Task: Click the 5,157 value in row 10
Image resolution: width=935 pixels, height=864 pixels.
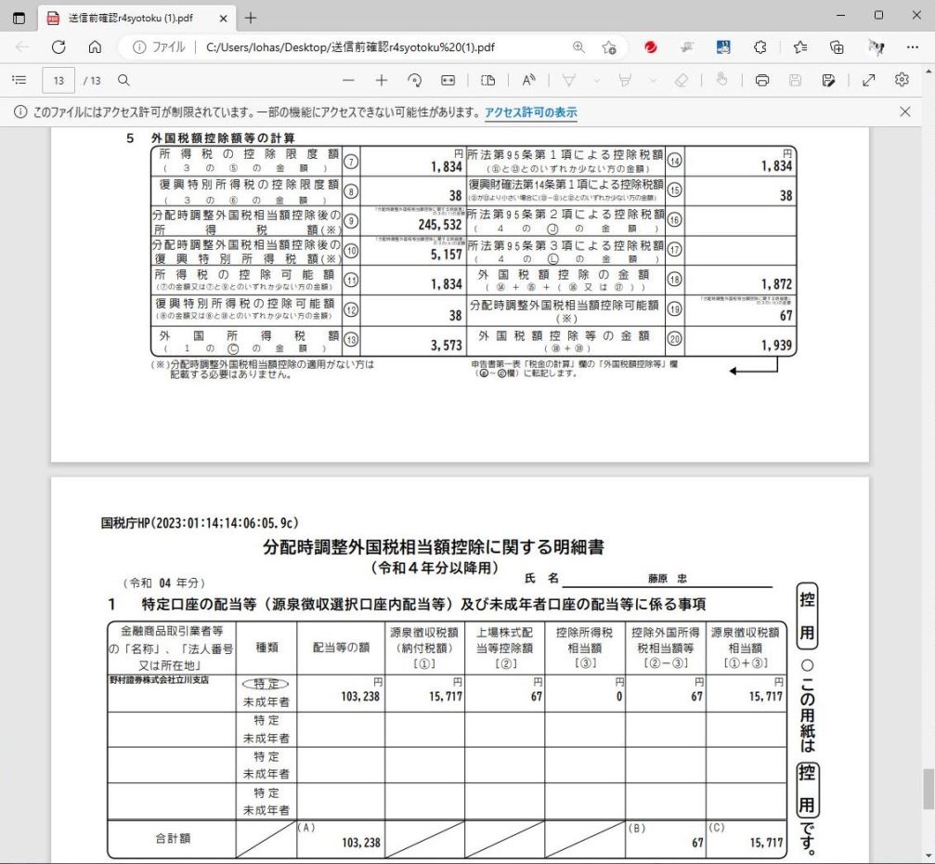Action: tap(446, 255)
